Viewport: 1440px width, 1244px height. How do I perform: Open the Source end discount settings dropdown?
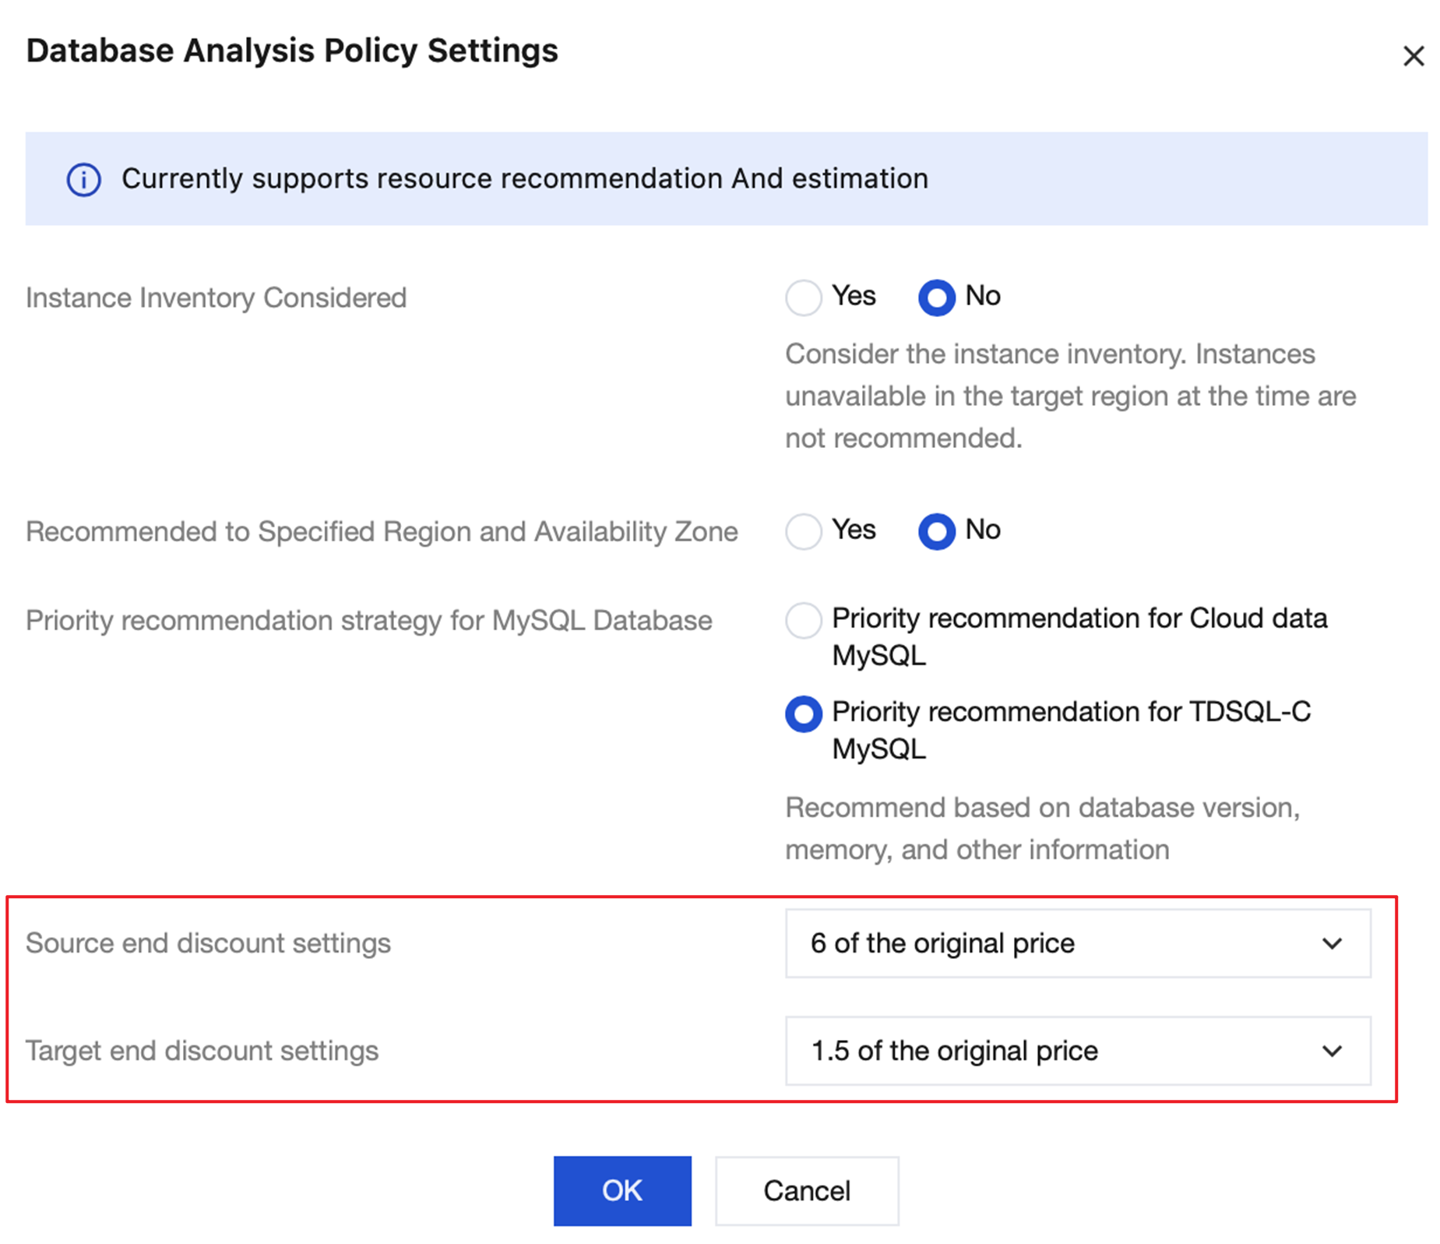(x=1077, y=943)
